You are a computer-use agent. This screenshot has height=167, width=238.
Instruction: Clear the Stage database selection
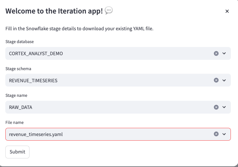point(216,53)
